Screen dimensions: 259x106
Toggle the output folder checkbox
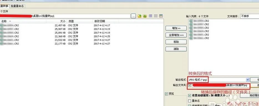[190, 86]
